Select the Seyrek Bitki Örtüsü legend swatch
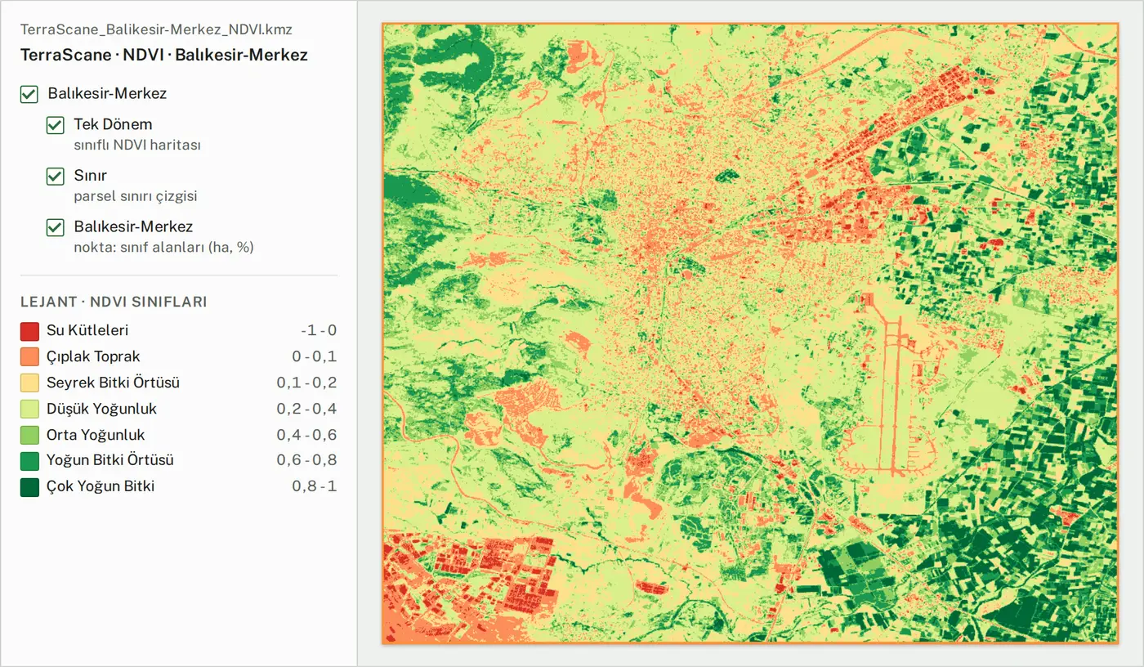This screenshot has height=667, width=1144. coord(29,383)
